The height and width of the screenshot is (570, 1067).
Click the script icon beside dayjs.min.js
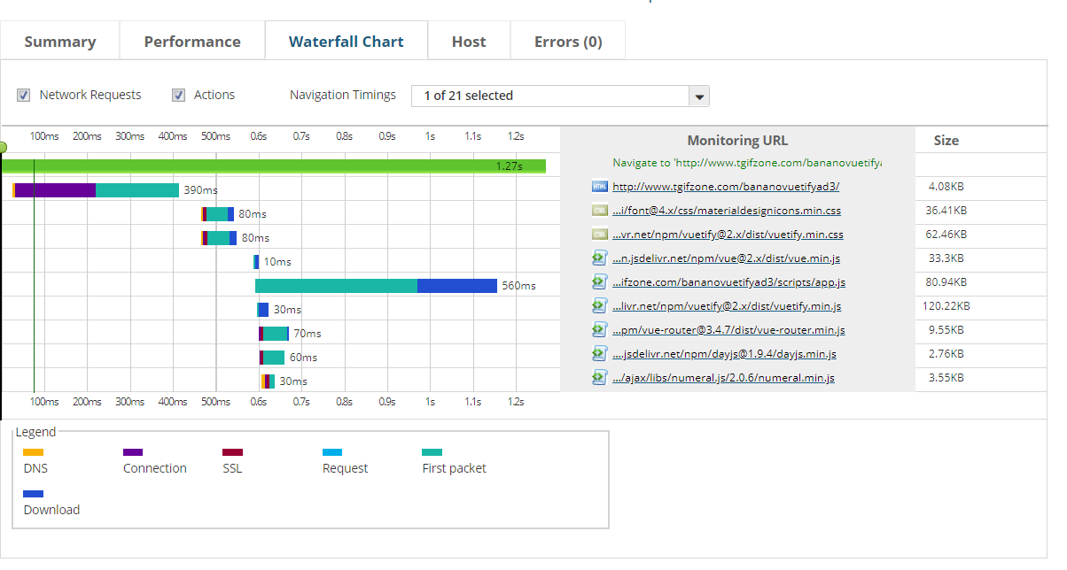pos(600,354)
